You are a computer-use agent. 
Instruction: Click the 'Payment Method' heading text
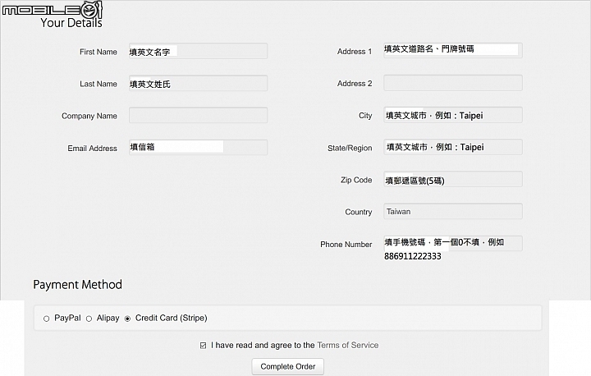[x=78, y=285]
